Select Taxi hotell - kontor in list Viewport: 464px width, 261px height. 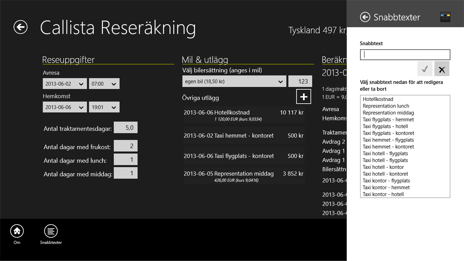[405, 167]
